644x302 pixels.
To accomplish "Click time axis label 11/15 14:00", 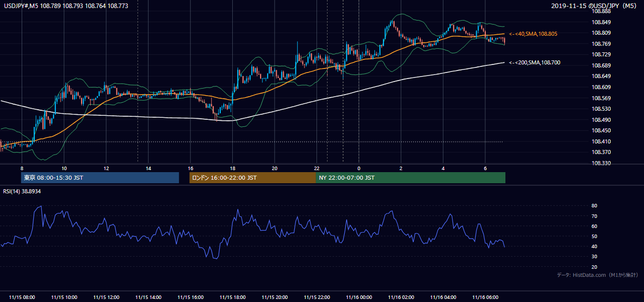I will pos(148,297).
